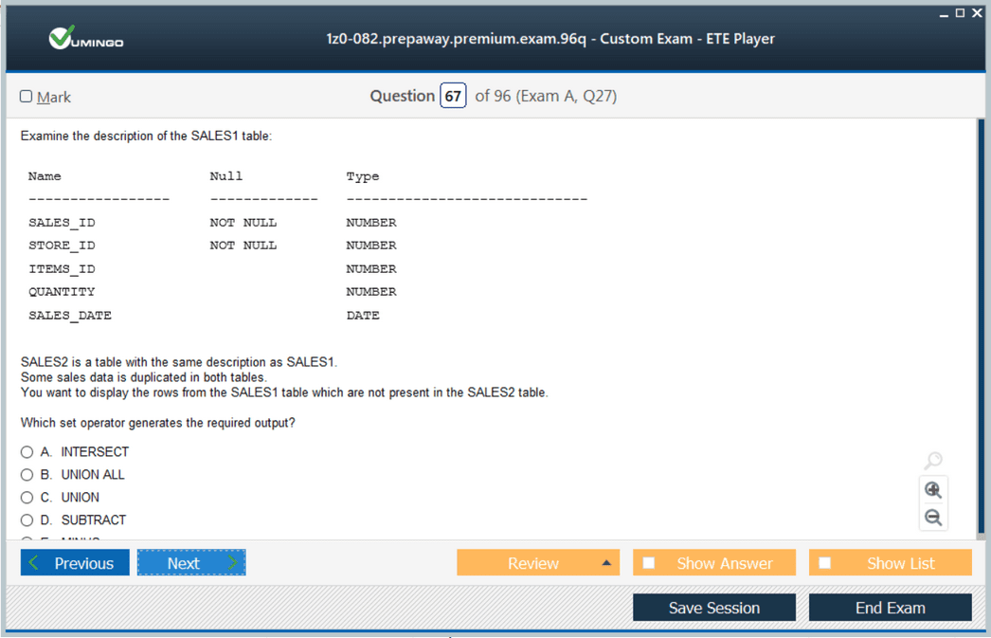The width and height of the screenshot is (991, 638).
Task: Select option A INTERSECT
Action: point(27,452)
